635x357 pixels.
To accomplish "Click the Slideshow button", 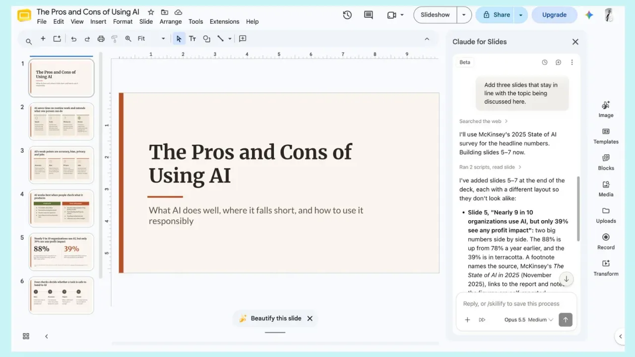I will pyautogui.click(x=435, y=15).
